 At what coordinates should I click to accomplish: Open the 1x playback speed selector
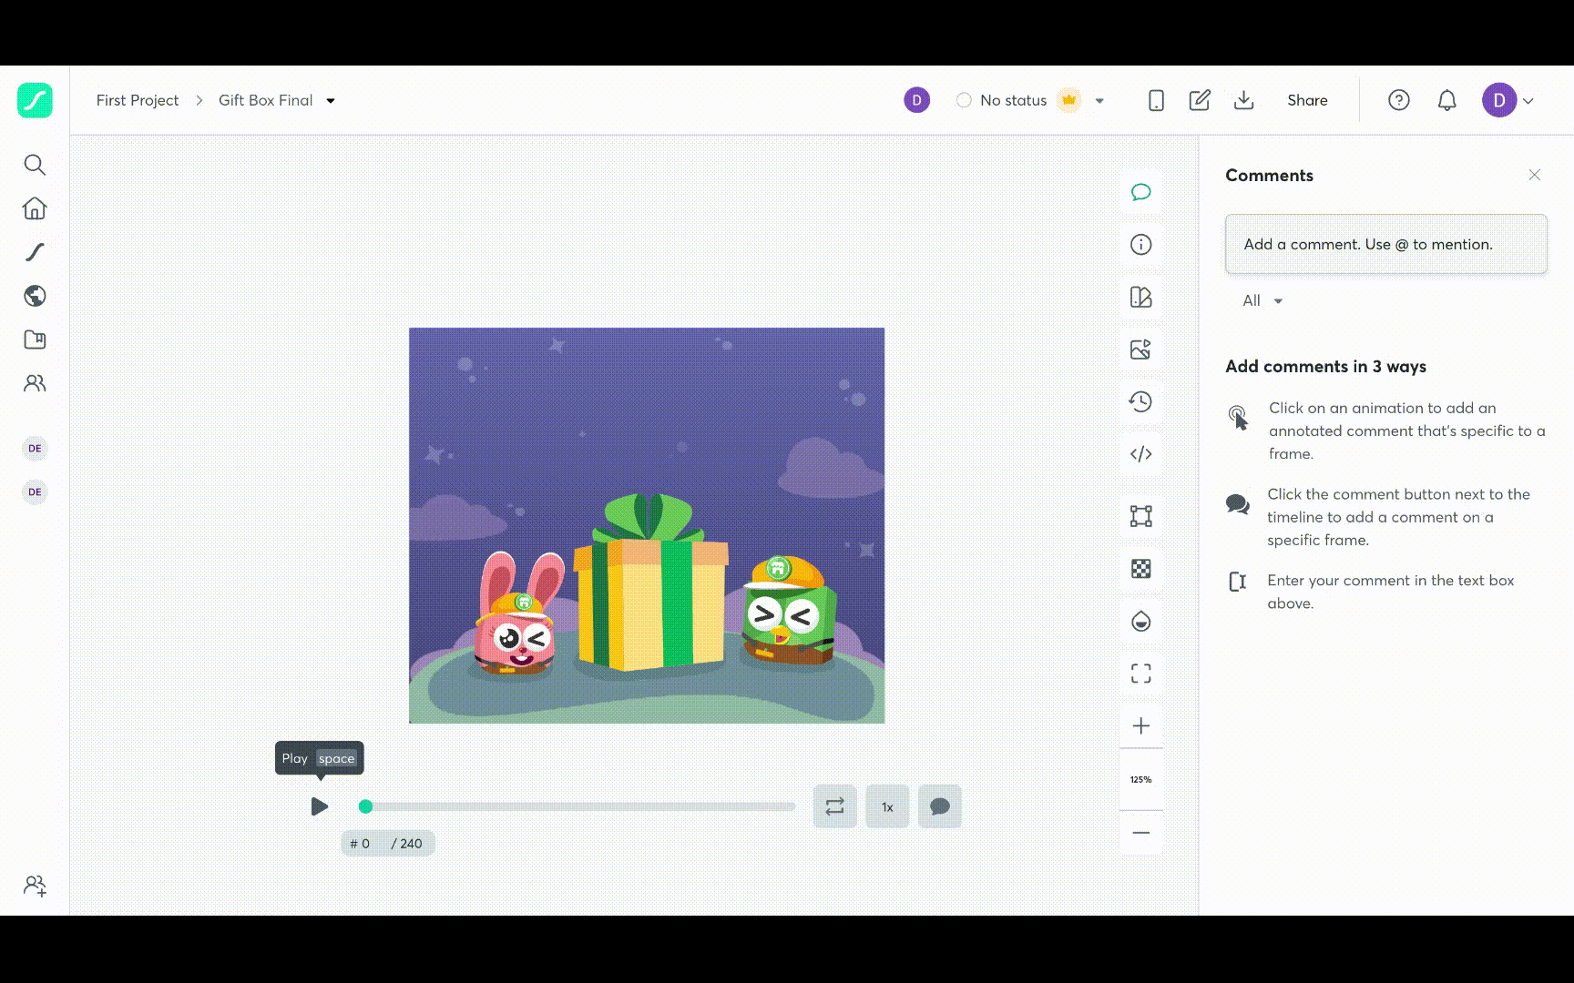click(887, 806)
